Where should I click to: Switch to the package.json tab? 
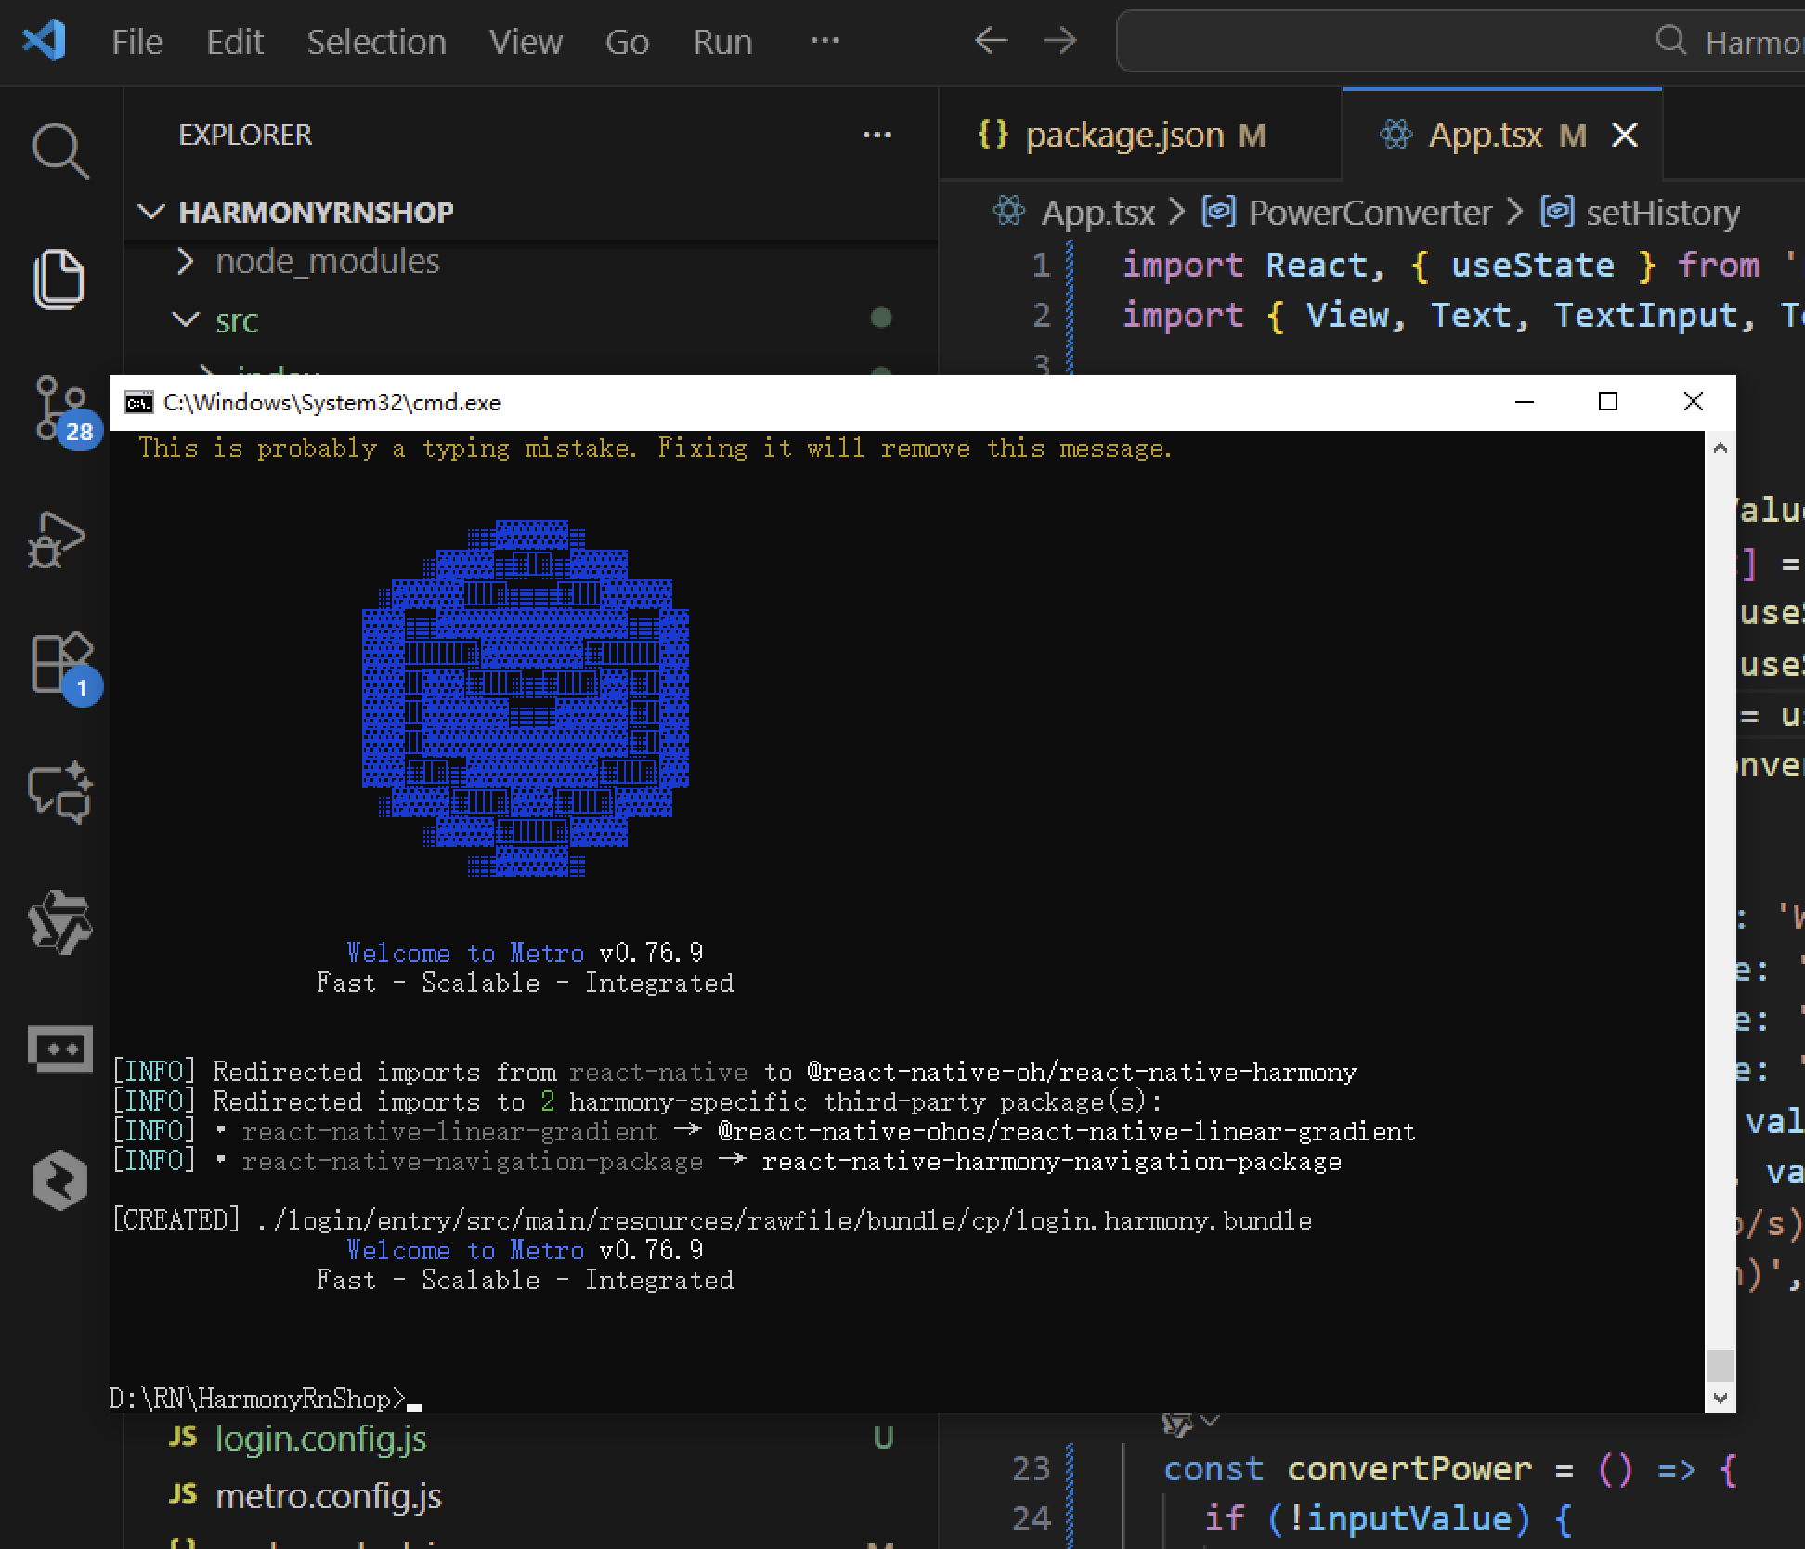coord(1123,136)
